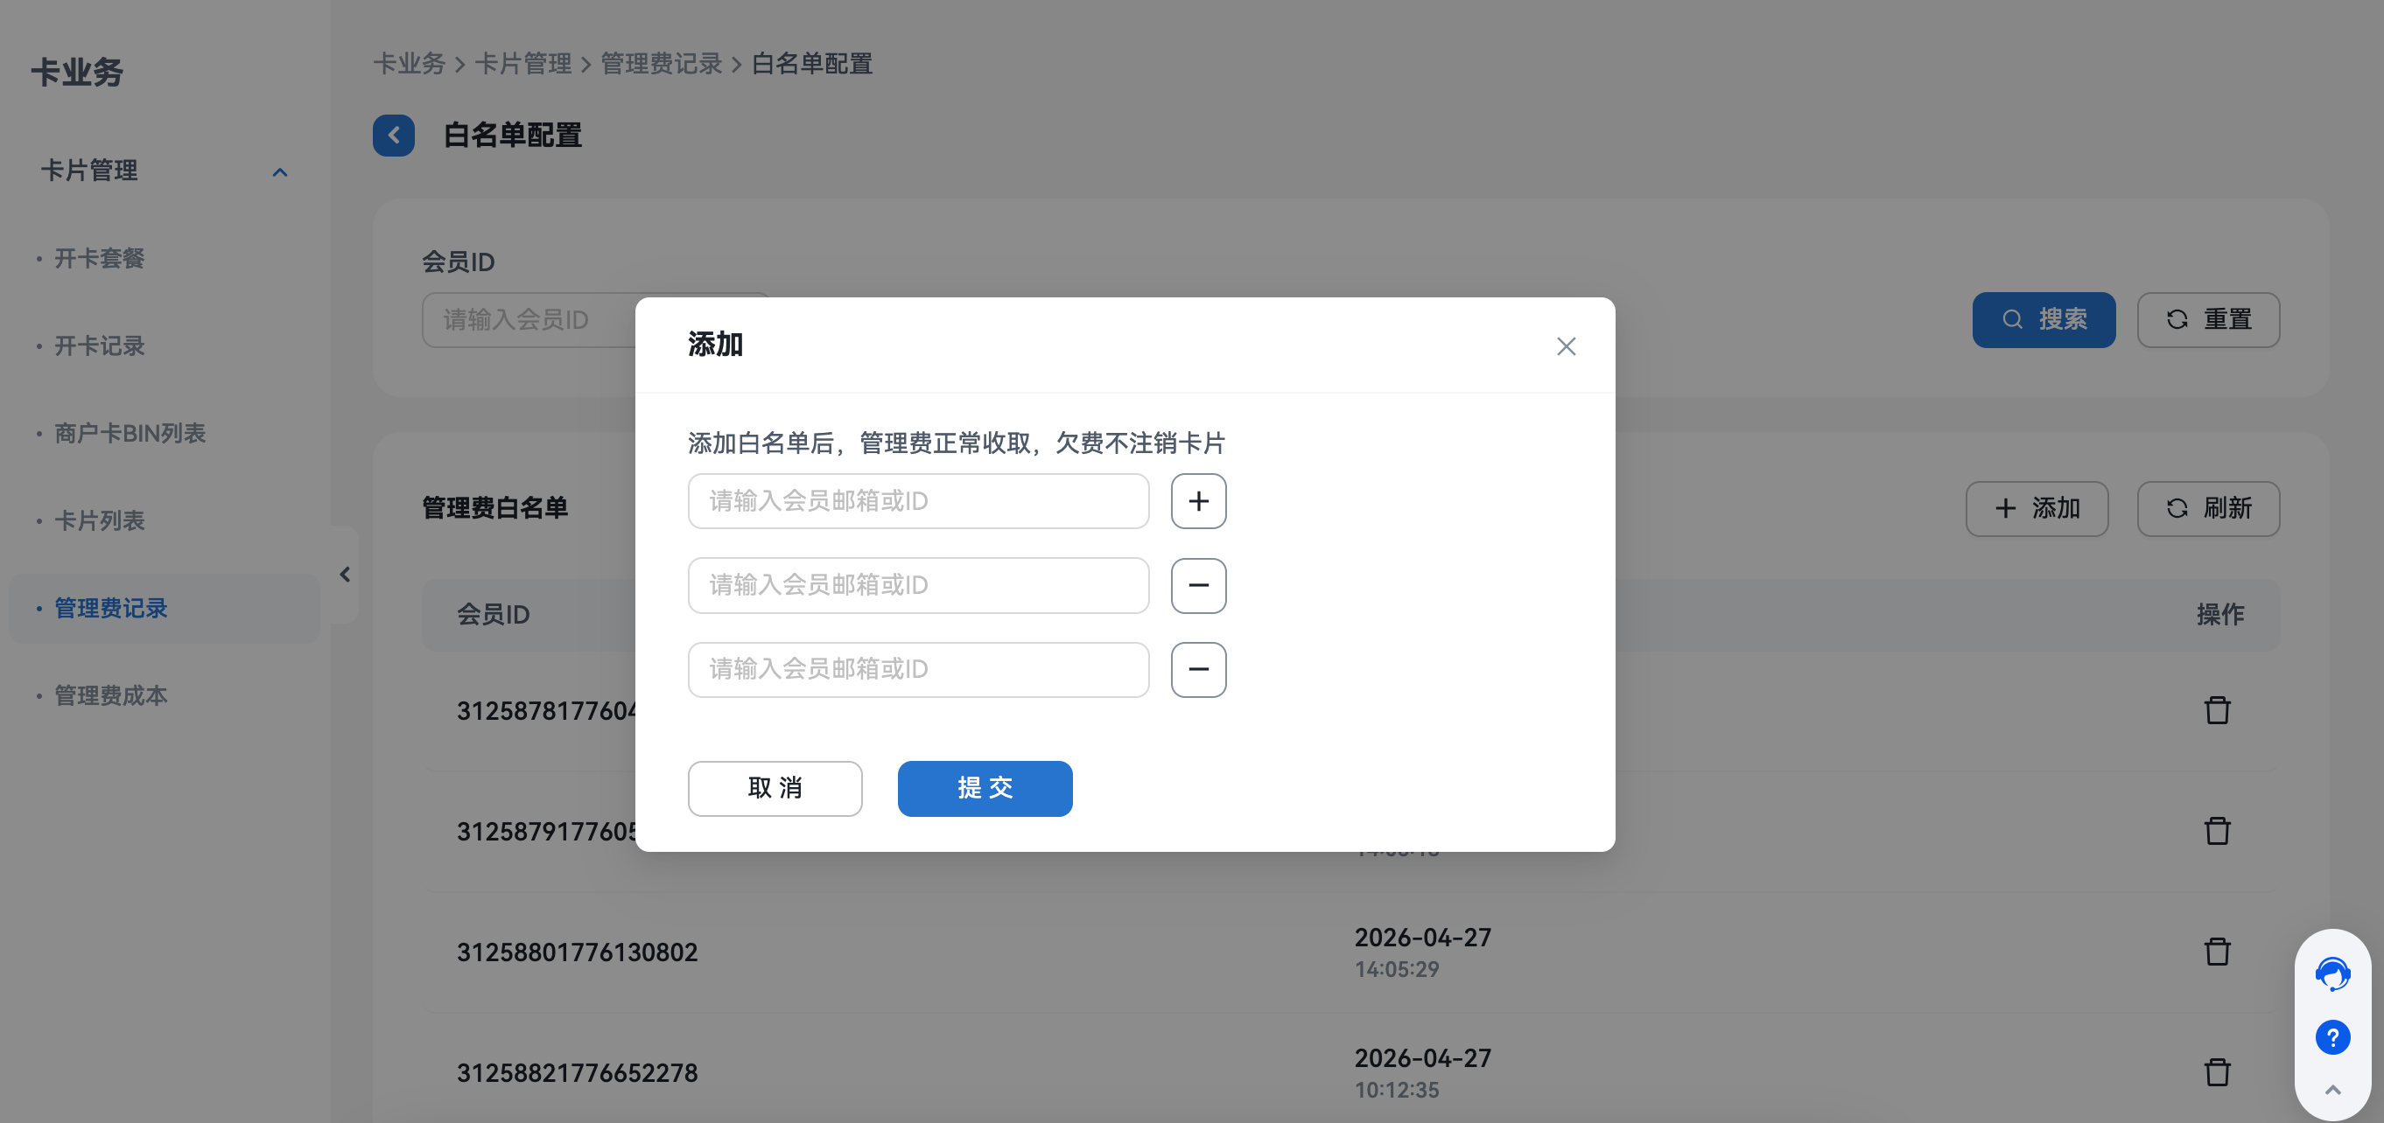
Task: Cancel with the 取消 button
Action: (x=775, y=788)
